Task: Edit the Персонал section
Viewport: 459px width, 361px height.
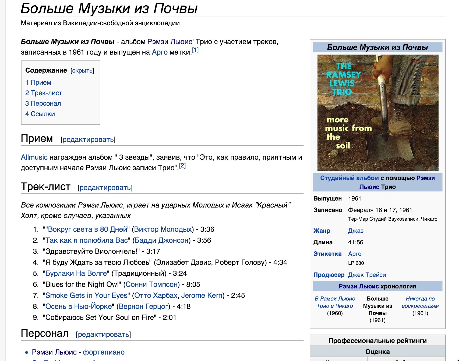Action: tap(103, 334)
